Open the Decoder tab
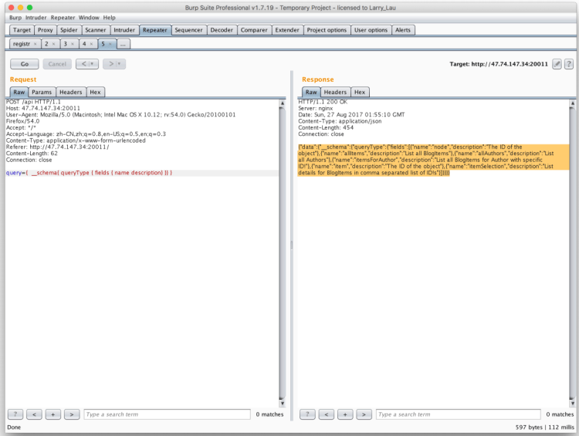Image resolution: width=579 pixels, height=436 pixels. pos(222,30)
